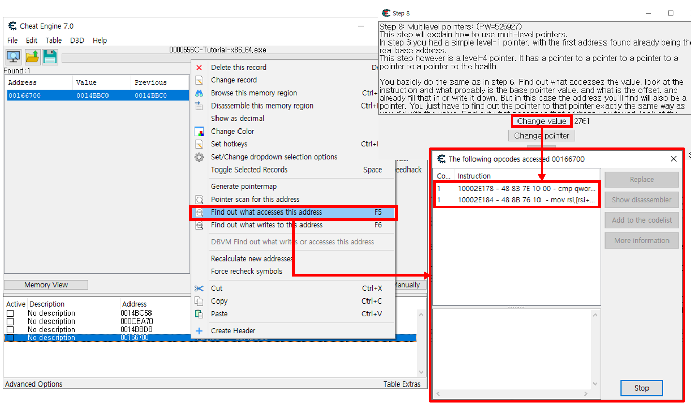Image resolution: width=691 pixels, height=407 pixels.
Task: Toggle Active checkbox for address 00166700
Action: 10,338
